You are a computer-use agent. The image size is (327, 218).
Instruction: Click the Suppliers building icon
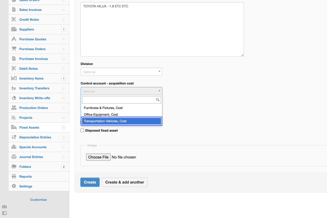pyautogui.click(x=14, y=29)
